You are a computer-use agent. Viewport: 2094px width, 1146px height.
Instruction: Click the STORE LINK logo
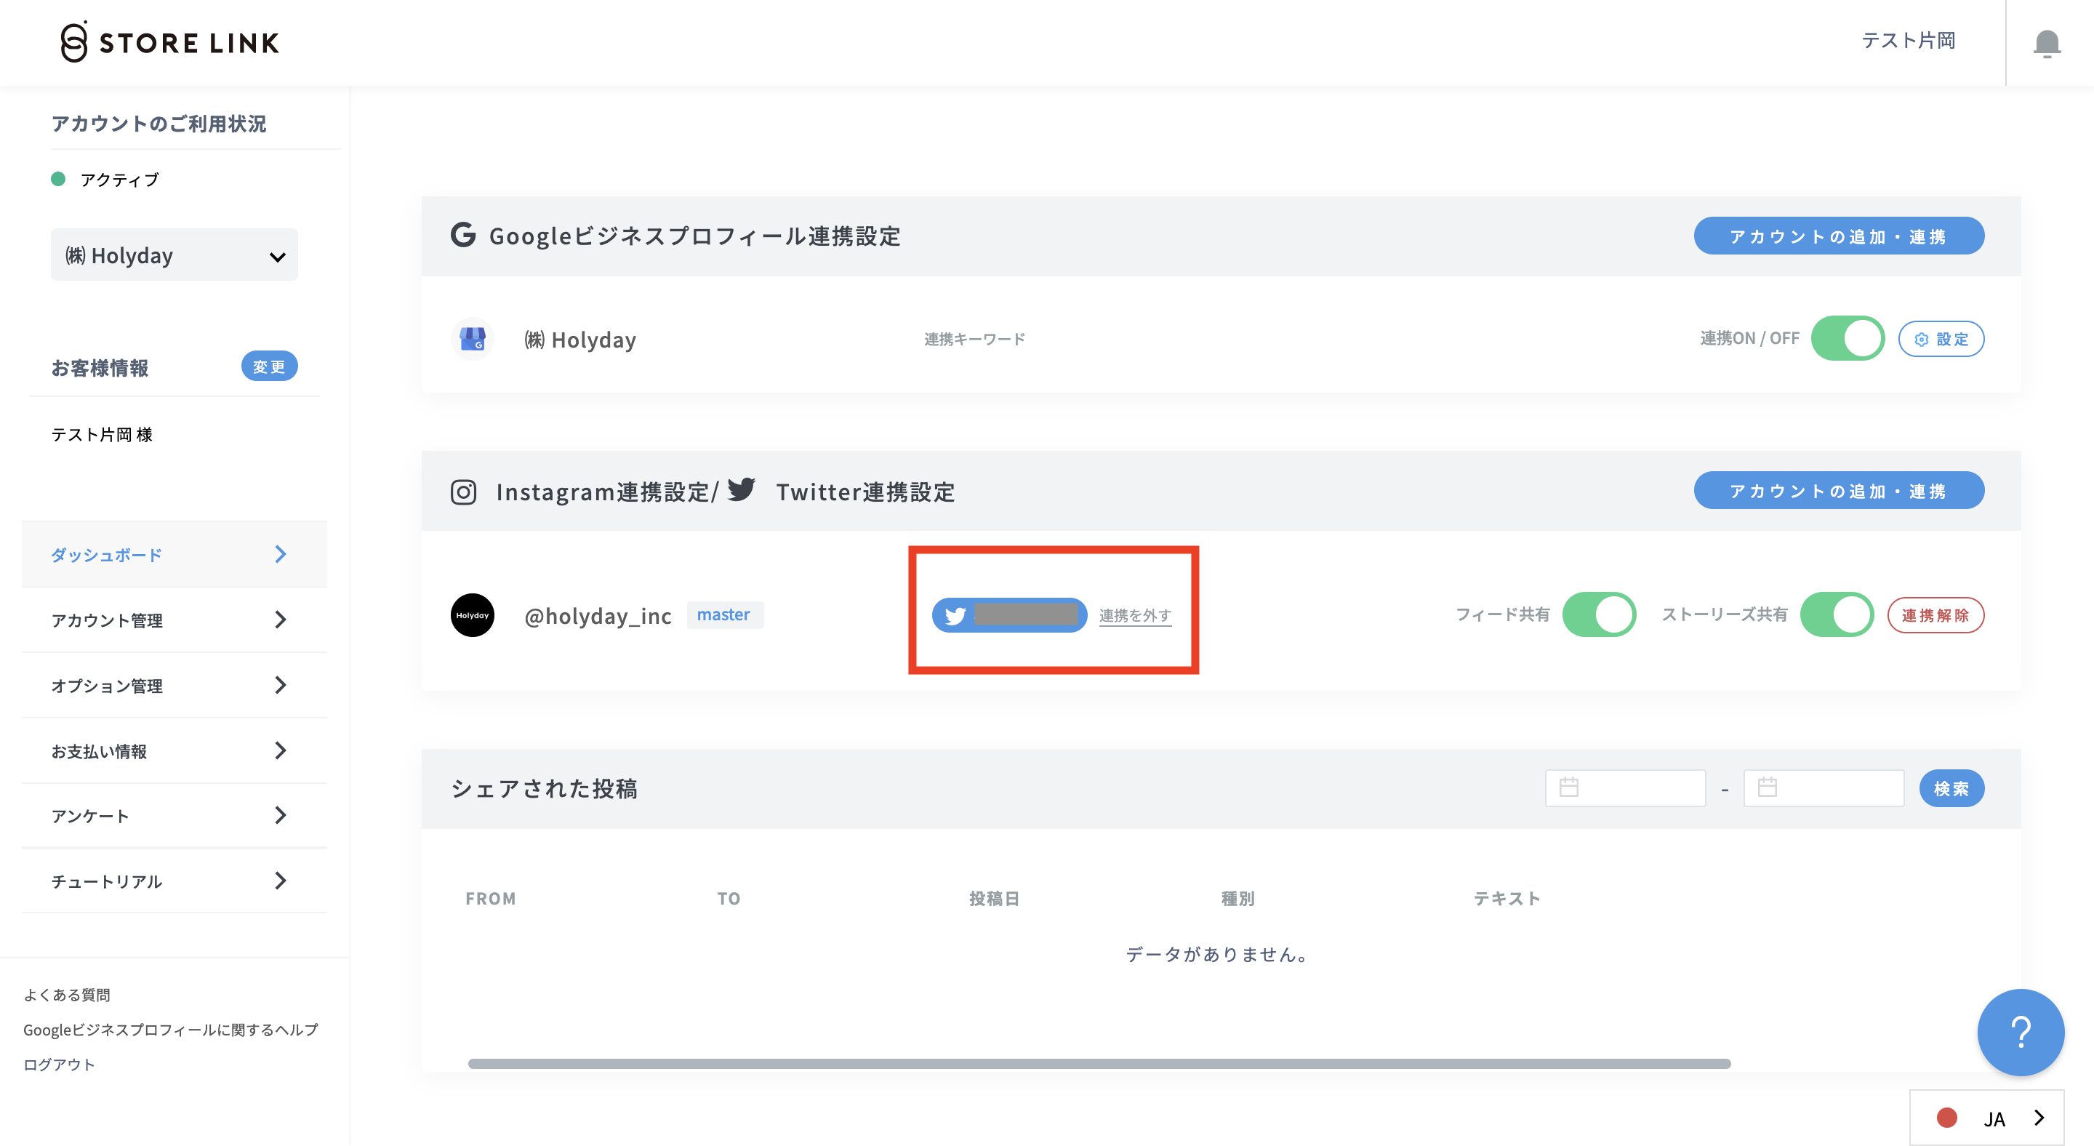(169, 42)
